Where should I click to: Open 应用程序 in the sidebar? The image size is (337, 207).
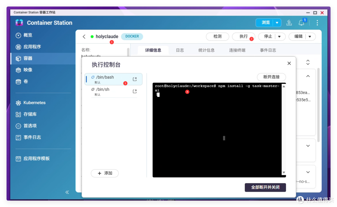43,47
